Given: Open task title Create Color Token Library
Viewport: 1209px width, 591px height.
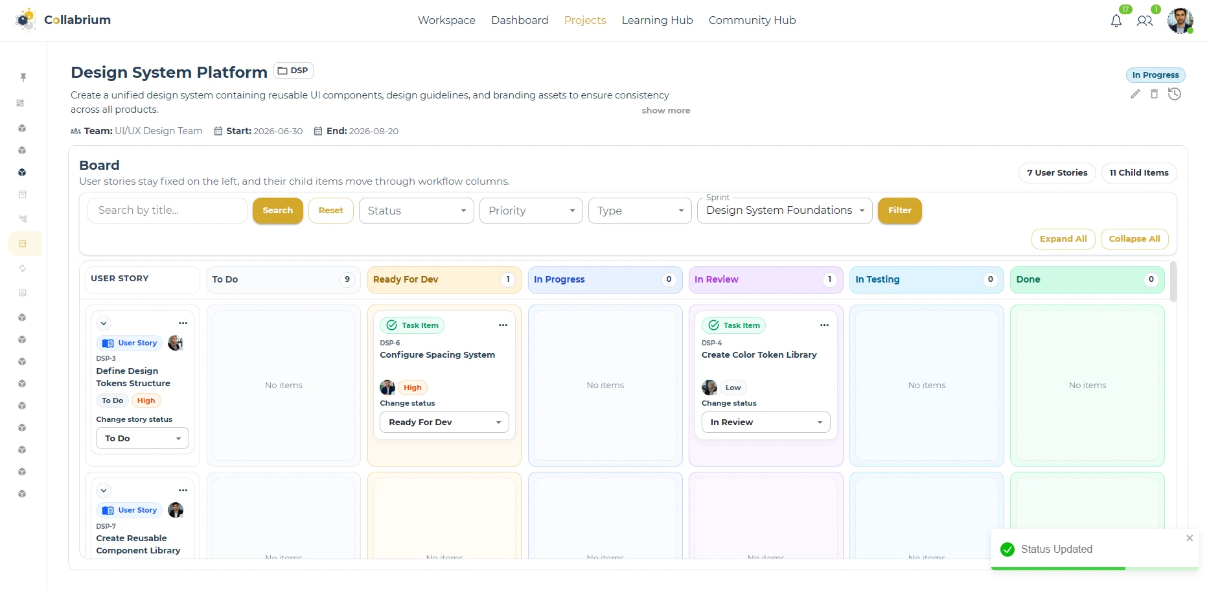Looking at the screenshot, I should coord(759,355).
